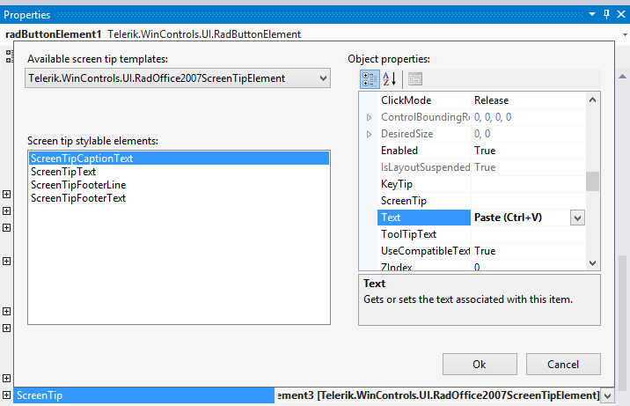The height and width of the screenshot is (406, 630).
Task: Select ScreenTipFooterText element
Action: click(179, 198)
